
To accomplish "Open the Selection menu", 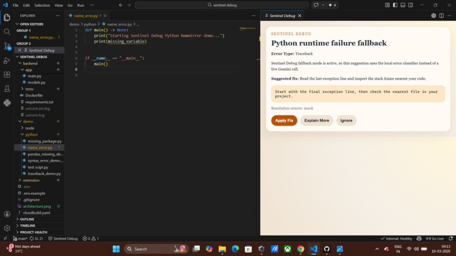I will 42,5.
